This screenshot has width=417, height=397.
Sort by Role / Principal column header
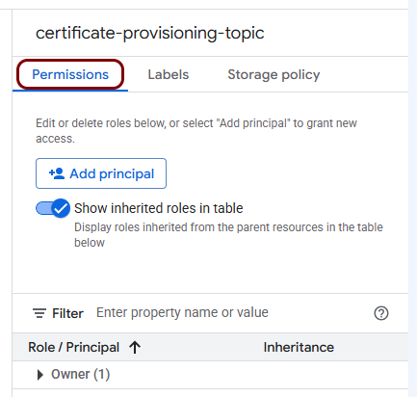pyautogui.click(x=74, y=347)
